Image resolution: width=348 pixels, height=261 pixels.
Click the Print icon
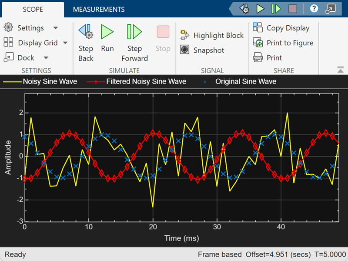point(258,57)
